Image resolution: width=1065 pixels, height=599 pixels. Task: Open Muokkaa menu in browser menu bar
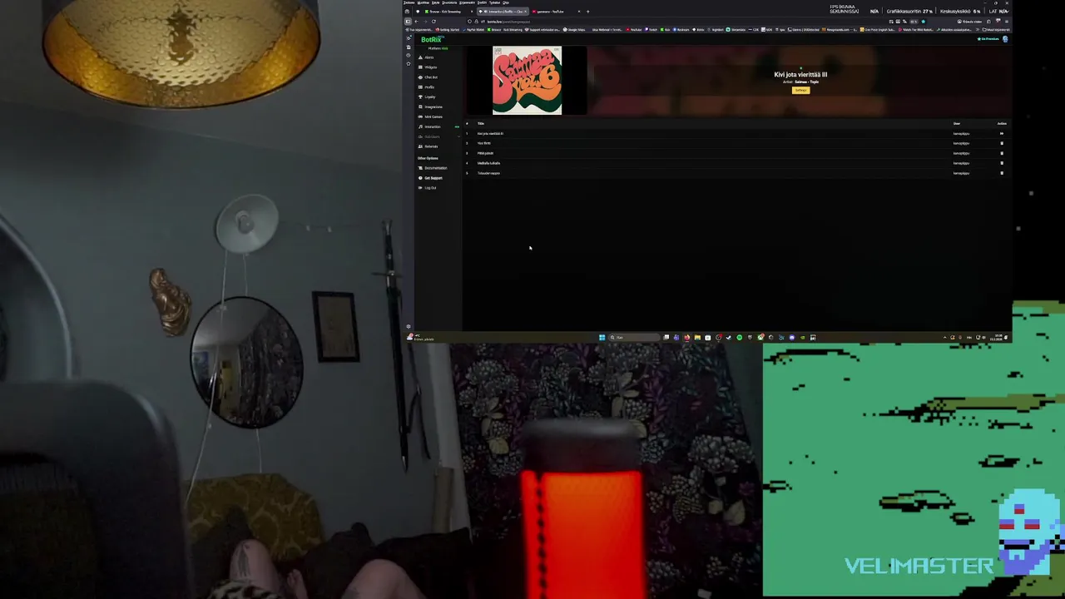click(423, 2)
